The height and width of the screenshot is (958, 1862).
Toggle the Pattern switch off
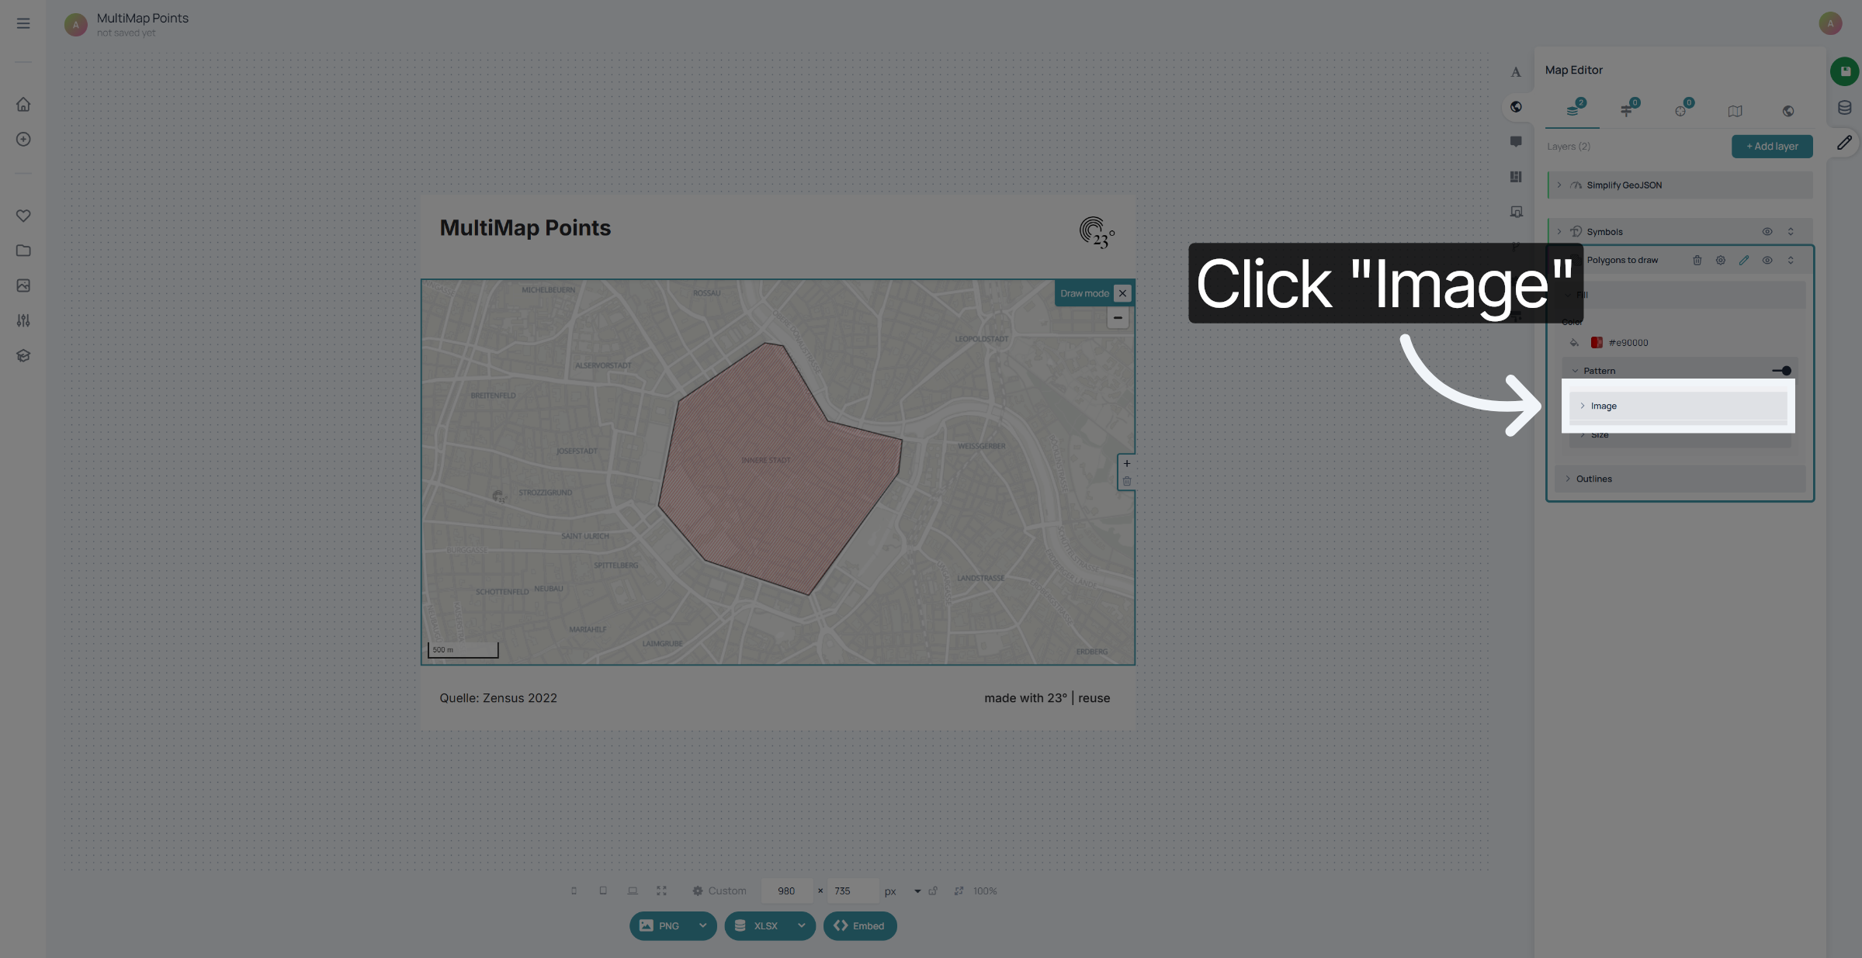pyautogui.click(x=1782, y=371)
